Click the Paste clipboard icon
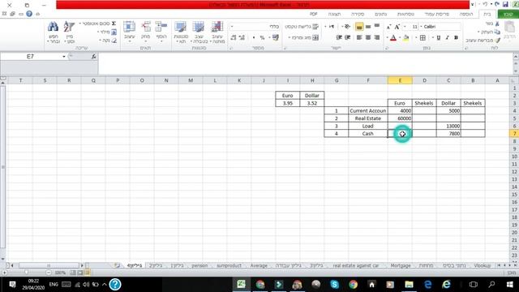 [510, 27]
